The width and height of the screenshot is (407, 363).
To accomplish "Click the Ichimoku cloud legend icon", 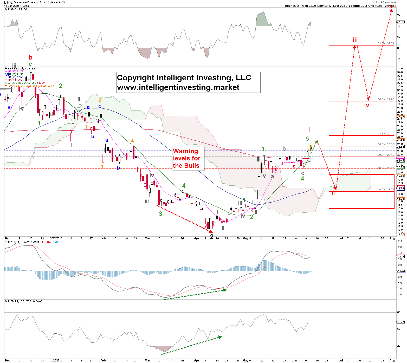I will coord(6,83).
